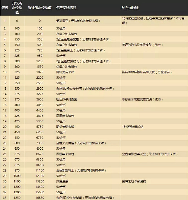This screenshot has height=200, width=188.
Task: Click cumulative experience value 3275
Action: pos(40,94)
